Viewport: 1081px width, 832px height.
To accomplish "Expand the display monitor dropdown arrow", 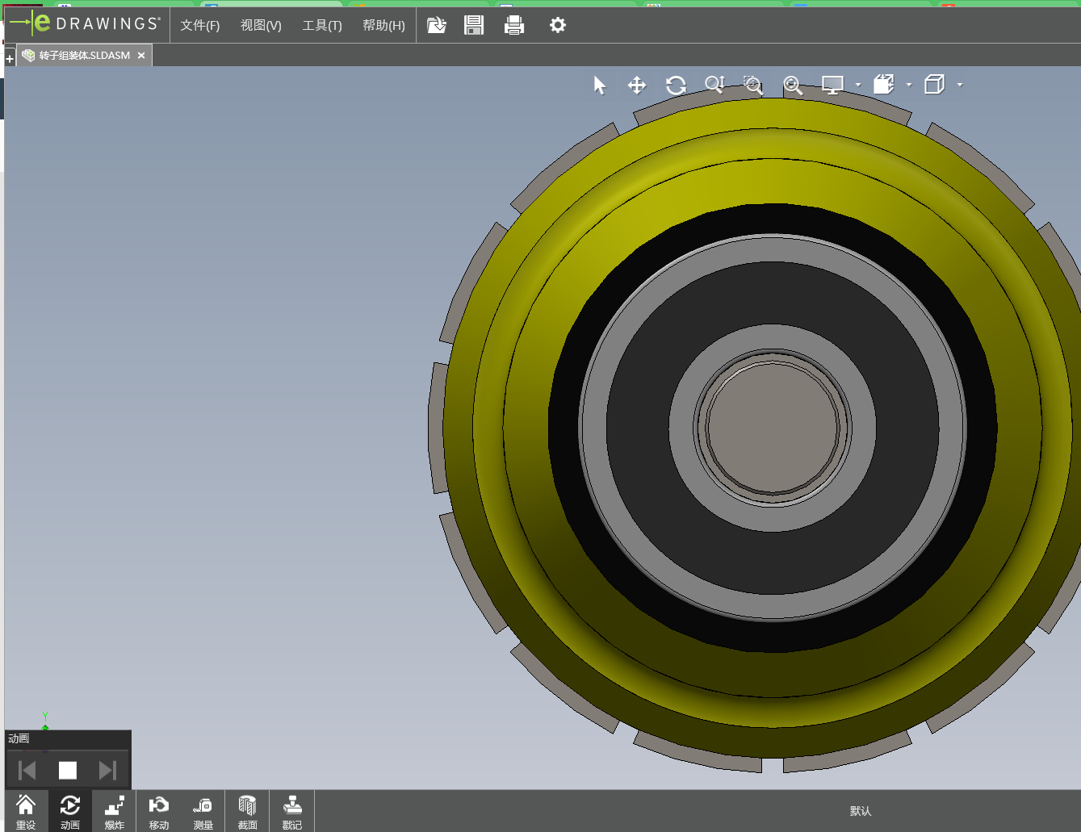I will coord(858,85).
